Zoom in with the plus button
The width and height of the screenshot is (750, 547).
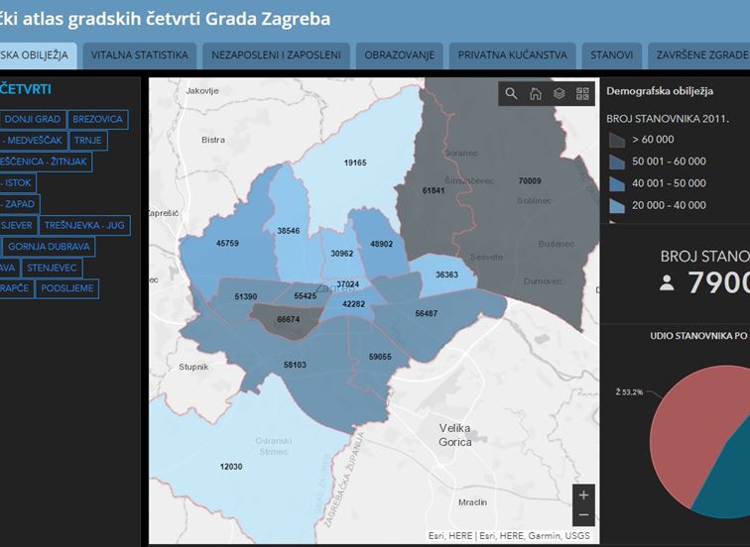click(x=583, y=494)
